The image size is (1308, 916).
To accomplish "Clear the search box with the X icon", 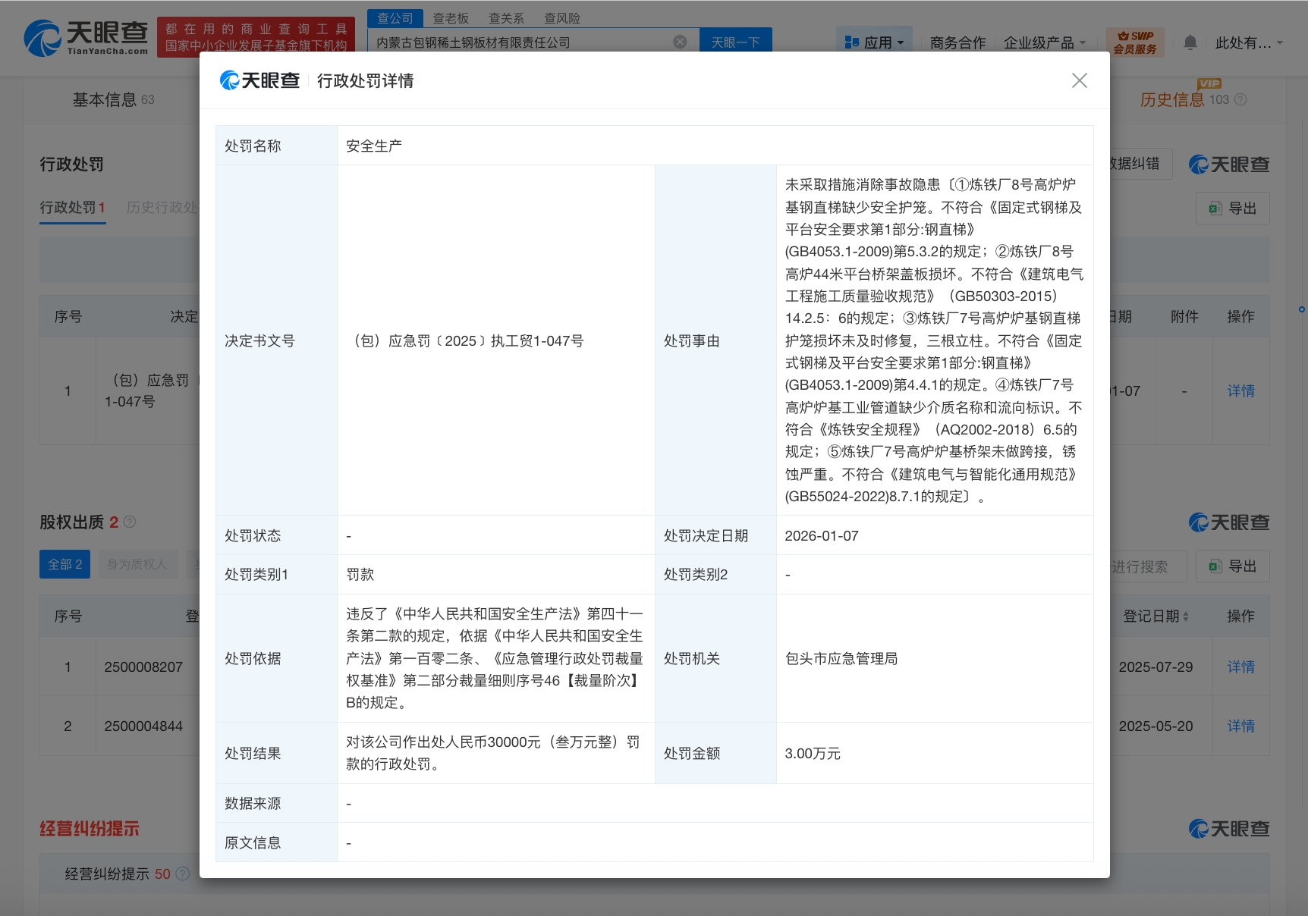I will (x=680, y=42).
